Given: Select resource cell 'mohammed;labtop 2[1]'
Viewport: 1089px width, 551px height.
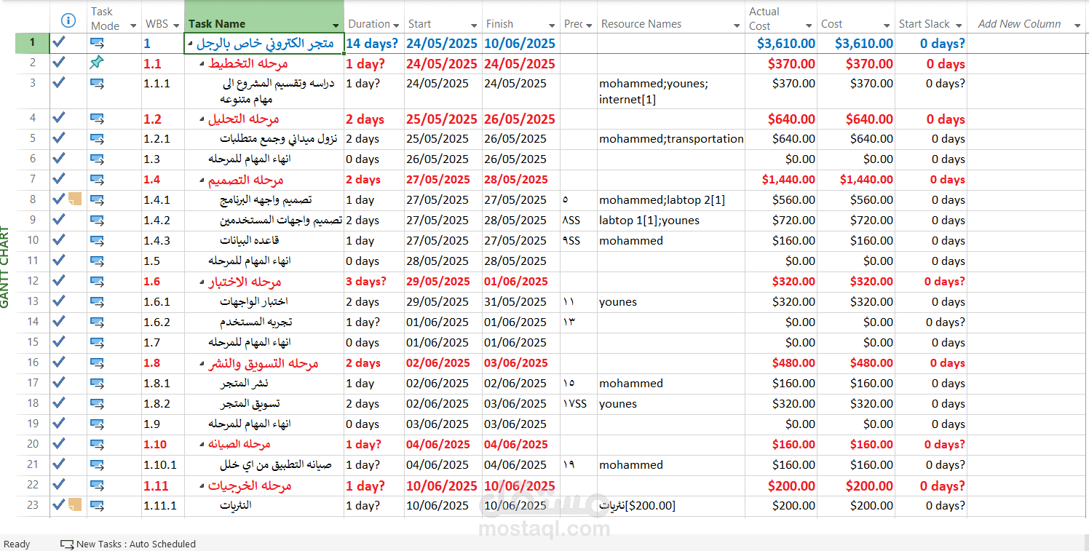Looking at the screenshot, I should [x=671, y=199].
